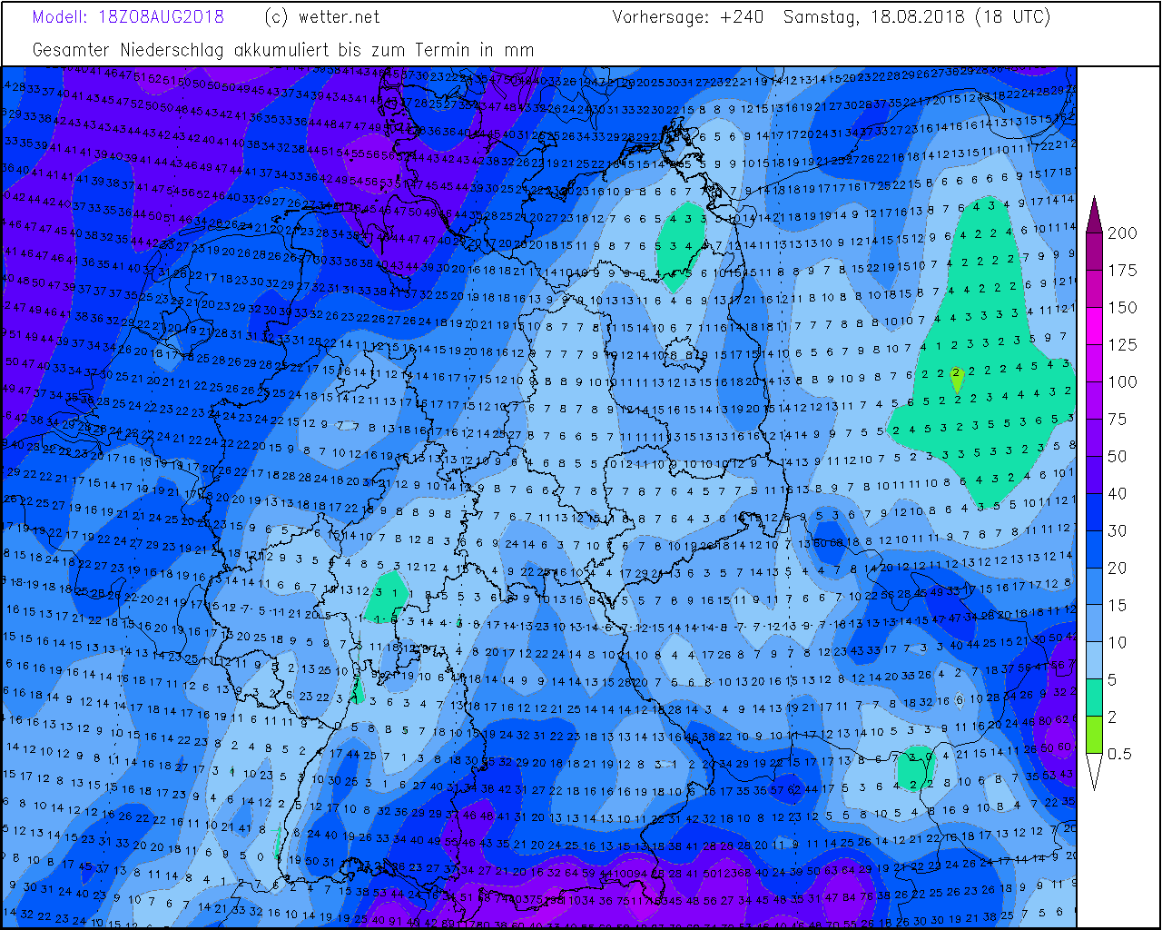The image size is (1162, 930).
Task: Click the legend scale label 50
Action: 1118,457
